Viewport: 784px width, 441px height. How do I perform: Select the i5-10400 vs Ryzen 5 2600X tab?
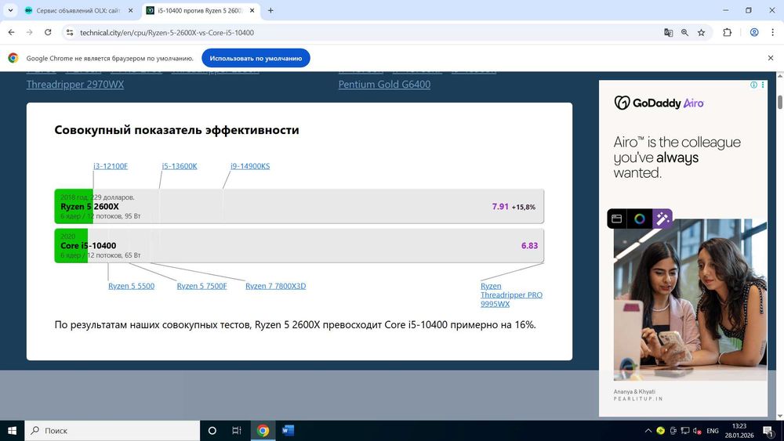[200, 10]
